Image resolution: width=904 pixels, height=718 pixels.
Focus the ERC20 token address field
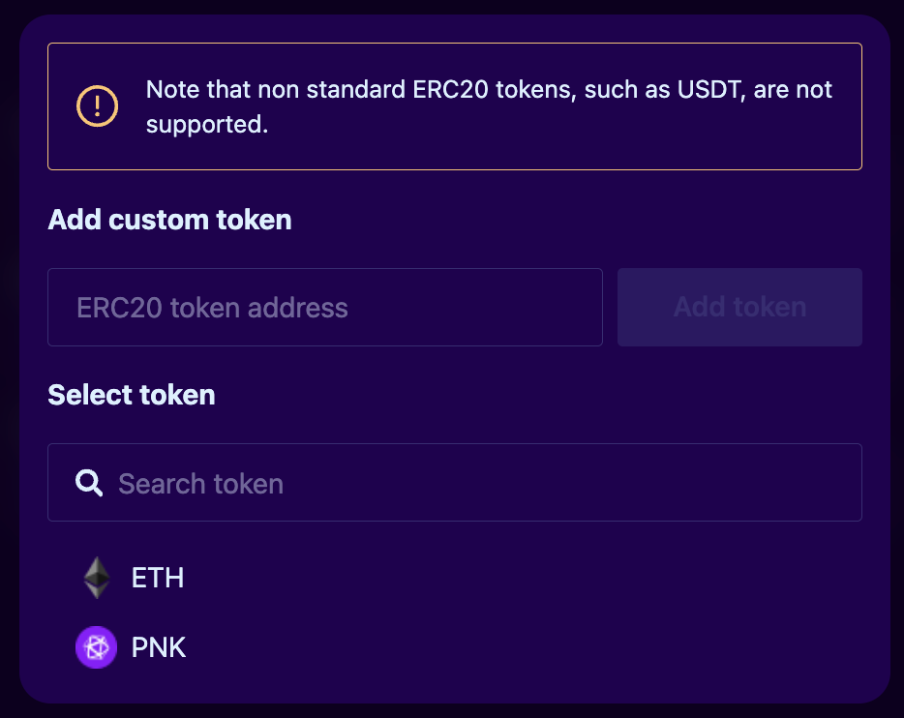click(325, 308)
